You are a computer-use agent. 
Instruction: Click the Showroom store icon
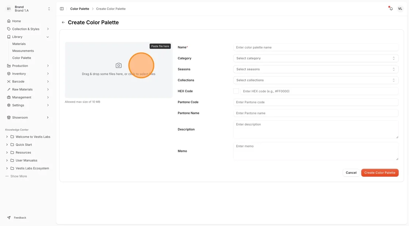pos(9,118)
